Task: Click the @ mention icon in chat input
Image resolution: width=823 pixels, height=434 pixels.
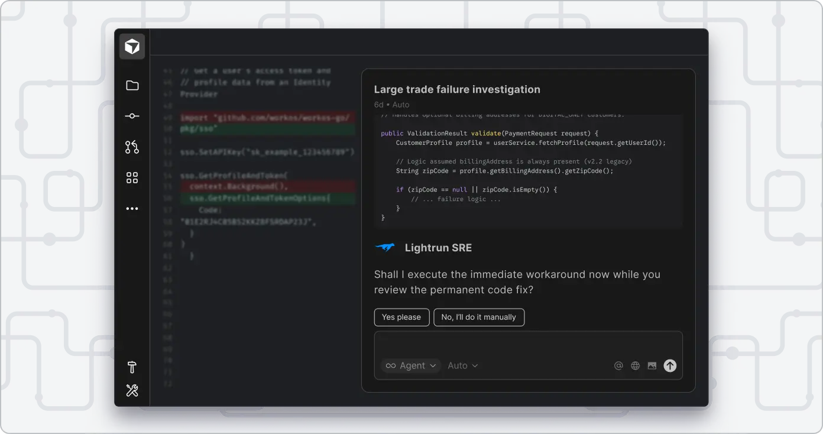Action: pos(618,365)
